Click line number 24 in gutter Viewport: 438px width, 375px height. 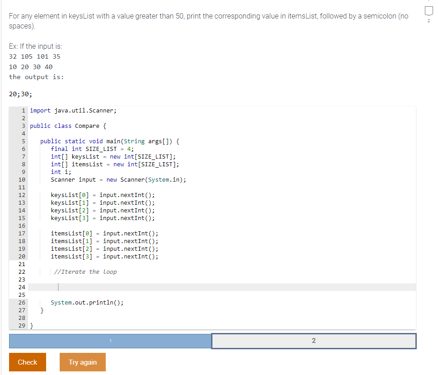pos(22,287)
